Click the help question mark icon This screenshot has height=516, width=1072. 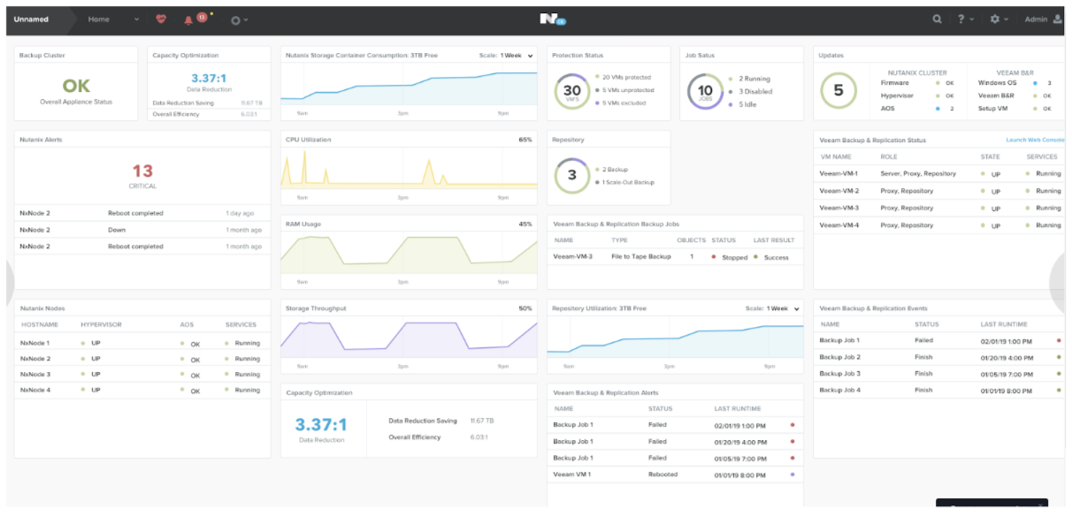(x=961, y=19)
